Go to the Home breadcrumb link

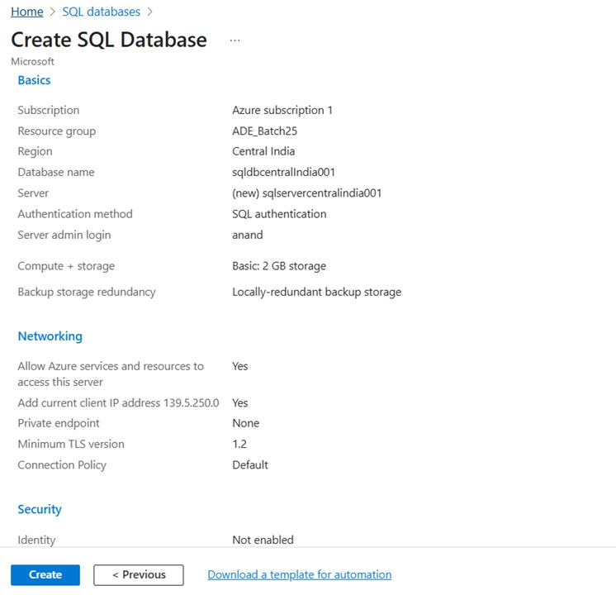pos(26,12)
